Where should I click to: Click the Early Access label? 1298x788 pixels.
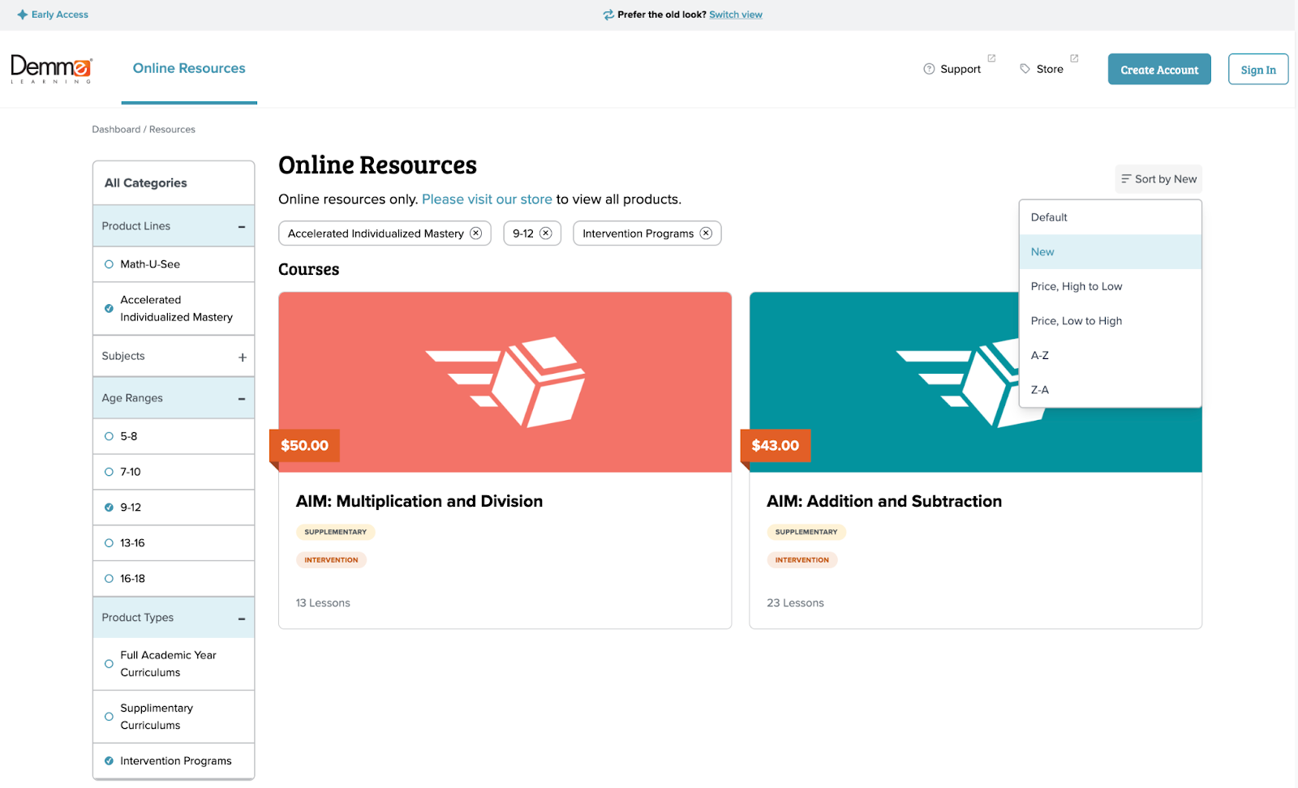pyautogui.click(x=60, y=15)
